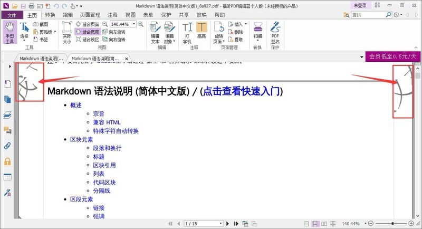The image size is (422, 229).
Task: Switch to Page Management (页面管理) tab
Action: click(90, 15)
